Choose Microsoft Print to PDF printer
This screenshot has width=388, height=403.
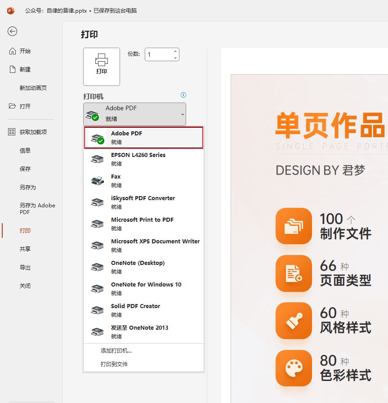click(x=142, y=224)
